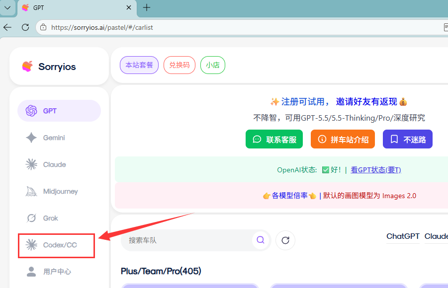Click the Plus/Team/Pro(405) heading
Viewport: 448px width, 288px height.
coord(161,271)
